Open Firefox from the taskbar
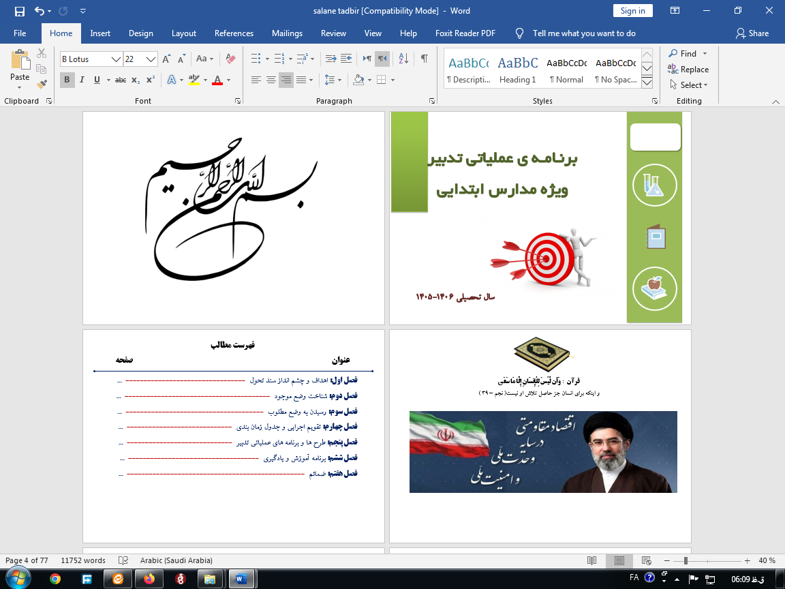 point(149,579)
